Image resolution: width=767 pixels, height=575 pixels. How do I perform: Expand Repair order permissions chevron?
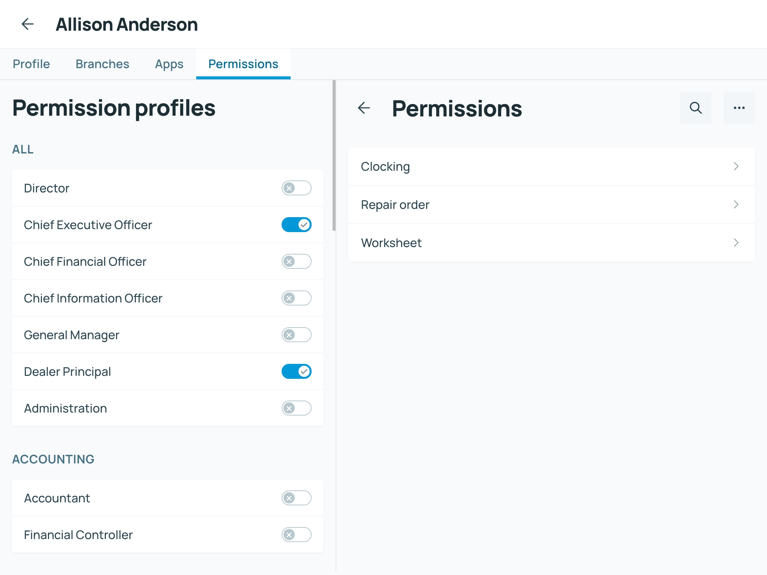tap(736, 204)
